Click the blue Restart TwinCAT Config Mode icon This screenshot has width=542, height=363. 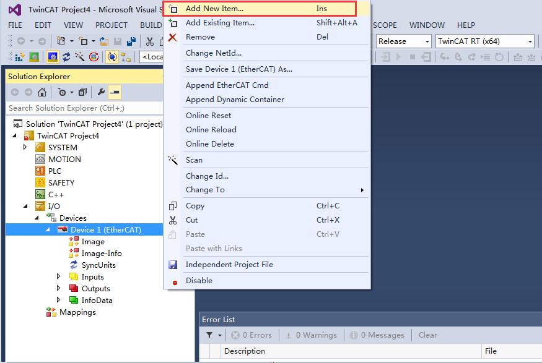(x=53, y=57)
